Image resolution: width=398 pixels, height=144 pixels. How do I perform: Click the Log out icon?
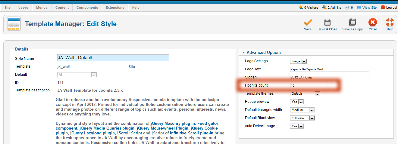[383, 8]
